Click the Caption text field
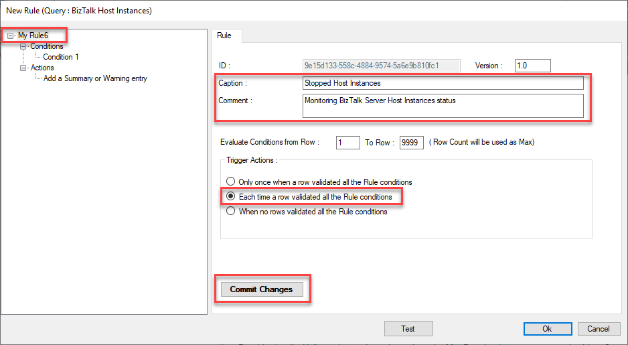 (443, 83)
